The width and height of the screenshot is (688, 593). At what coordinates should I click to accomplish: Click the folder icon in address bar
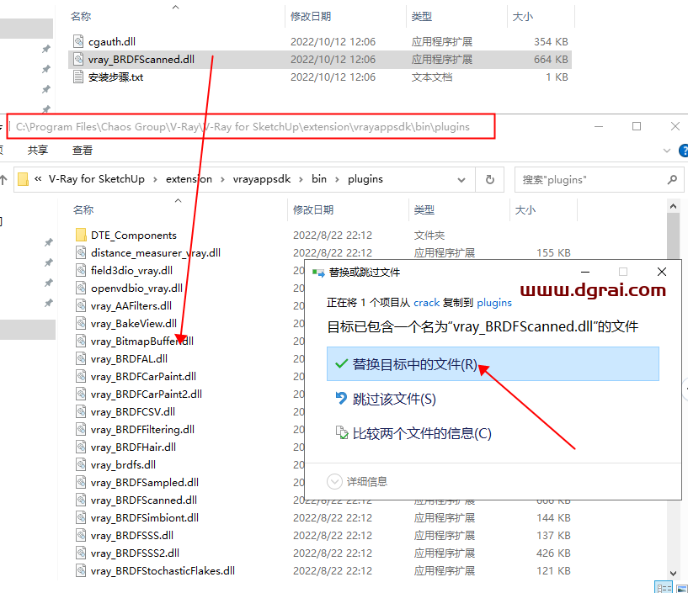pyautogui.click(x=24, y=179)
